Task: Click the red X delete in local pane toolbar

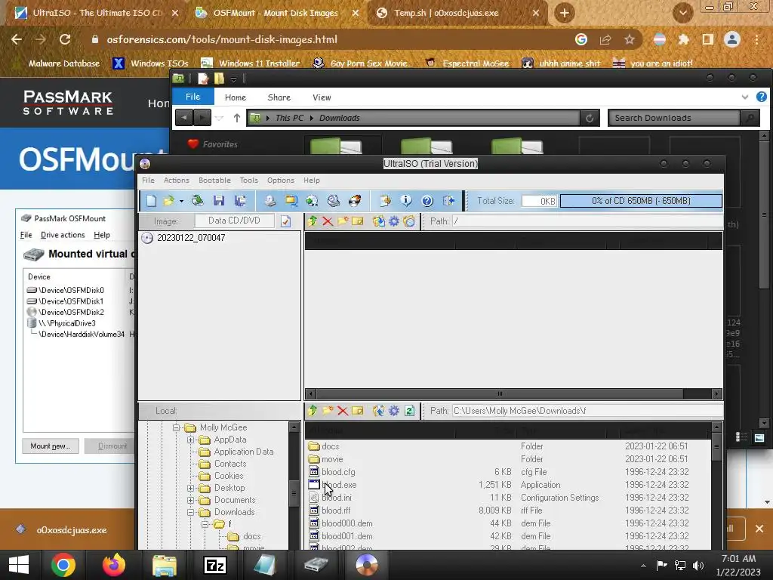Action: [x=343, y=410]
